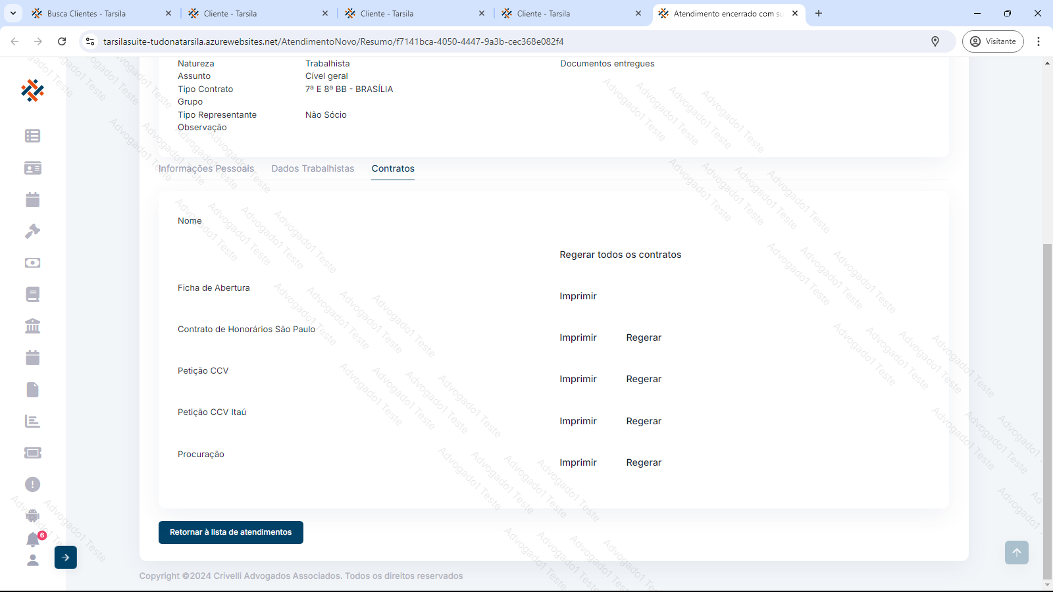Click the bank building sidebar icon
The image size is (1053, 592).
32,326
